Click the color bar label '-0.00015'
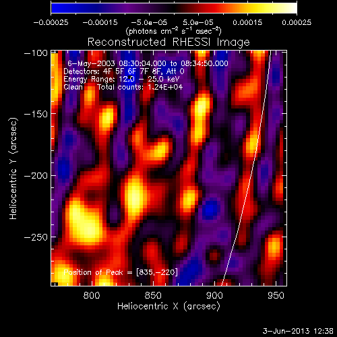Screen dimensions: 337x337 (100, 22)
